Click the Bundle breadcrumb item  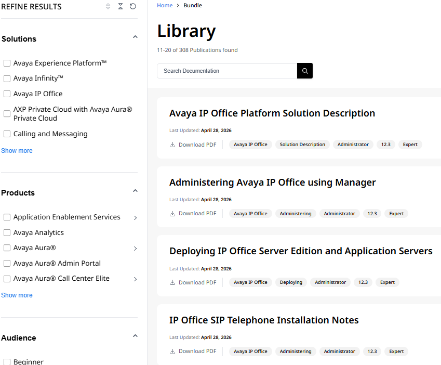pyautogui.click(x=193, y=5)
